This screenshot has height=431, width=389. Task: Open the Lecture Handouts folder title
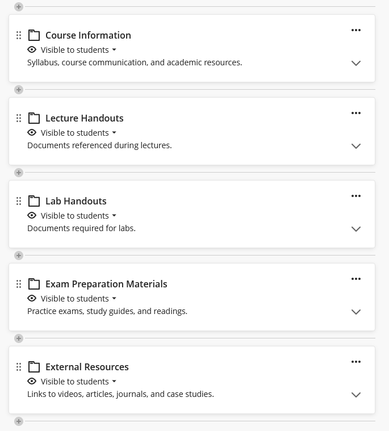click(84, 118)
